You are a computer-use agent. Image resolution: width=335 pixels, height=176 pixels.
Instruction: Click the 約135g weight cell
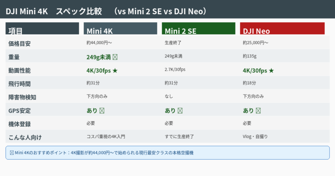click(x=250, y=56)
